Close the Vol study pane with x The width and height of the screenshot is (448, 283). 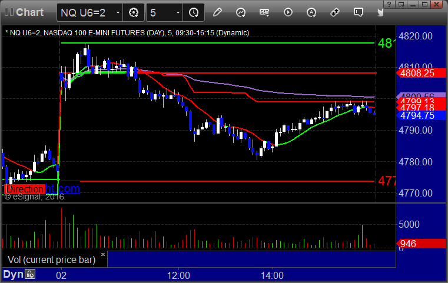pyautogui.click(x=103, y=254)
